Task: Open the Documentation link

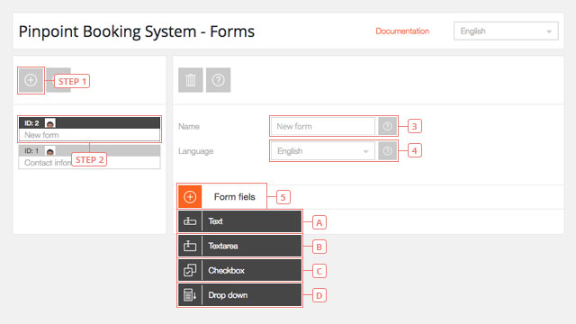Action: [x=402, y=31]
